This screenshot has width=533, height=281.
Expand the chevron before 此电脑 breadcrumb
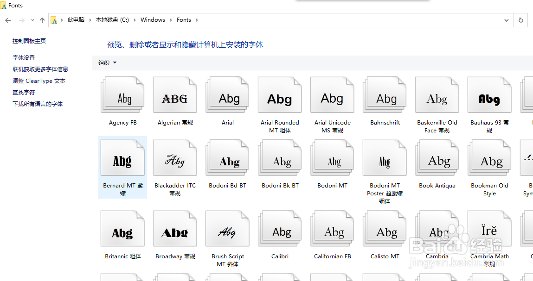click(62, 20)
